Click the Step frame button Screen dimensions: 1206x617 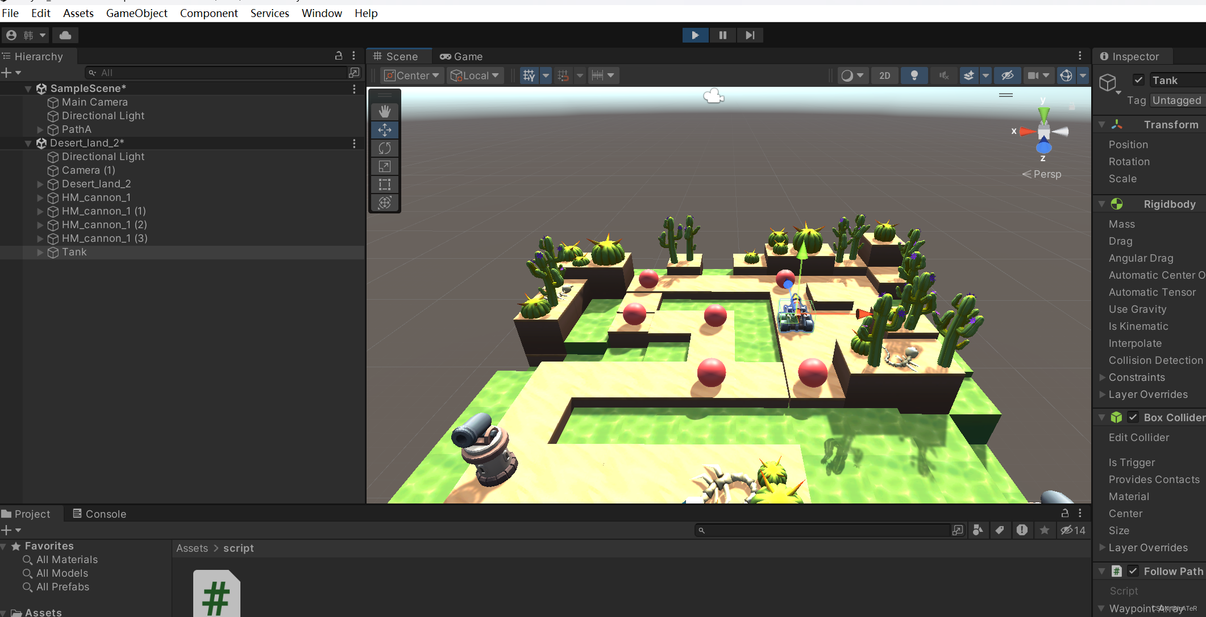[750, 35]
